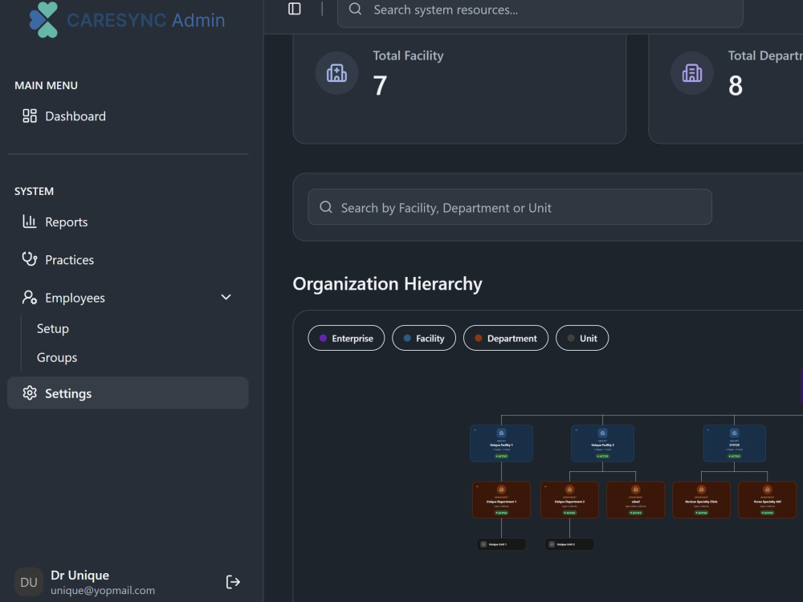
Task: Click the purple Enterprise color dot
Action: [x=323, y=338]
